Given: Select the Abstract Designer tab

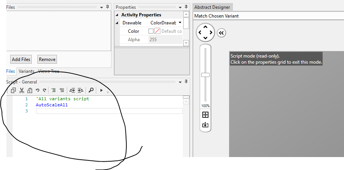Looking at the screenshot, I should [212, 7].
